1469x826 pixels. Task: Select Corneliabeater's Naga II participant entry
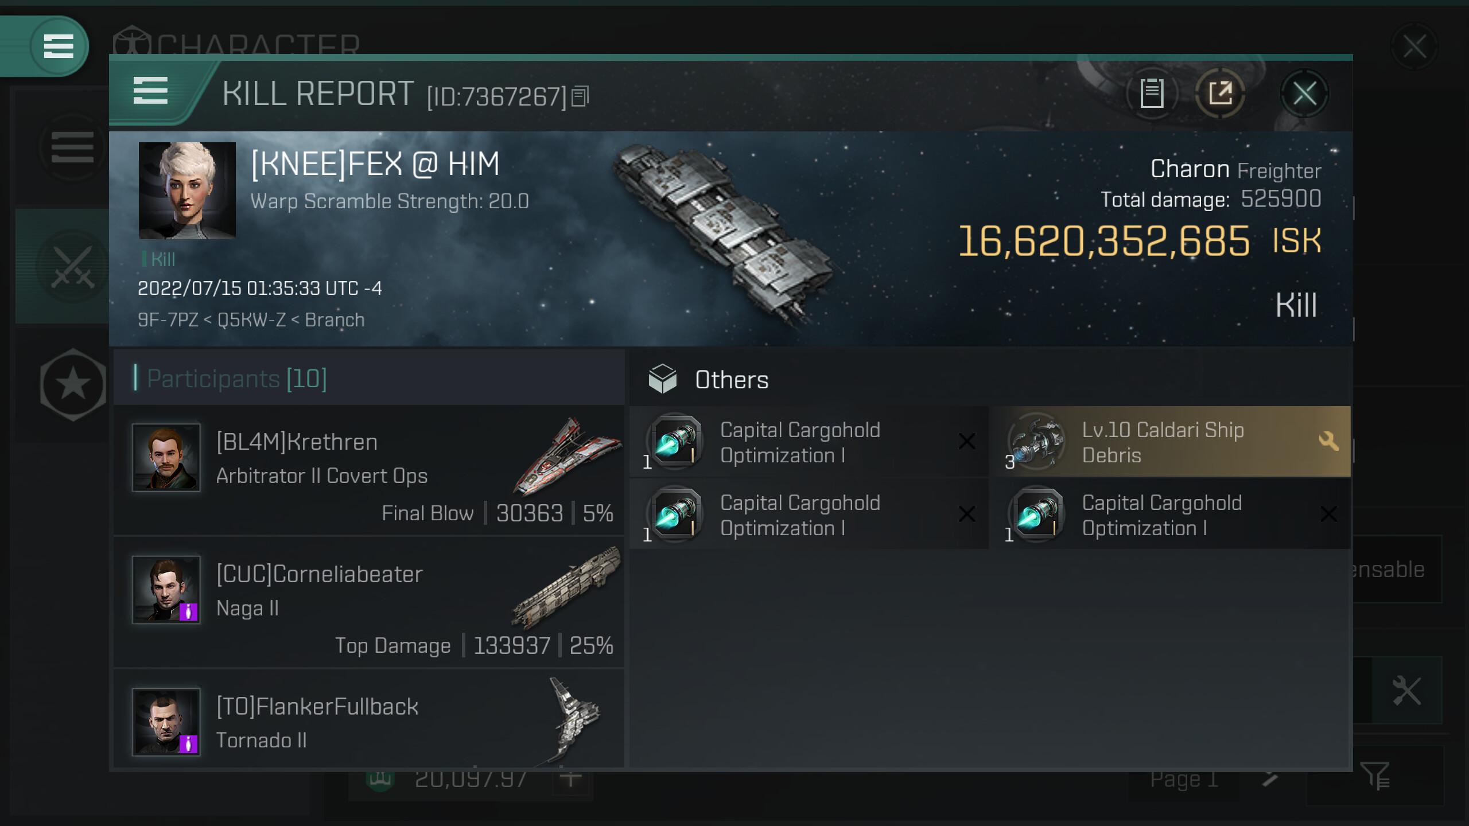click(368, 602)
